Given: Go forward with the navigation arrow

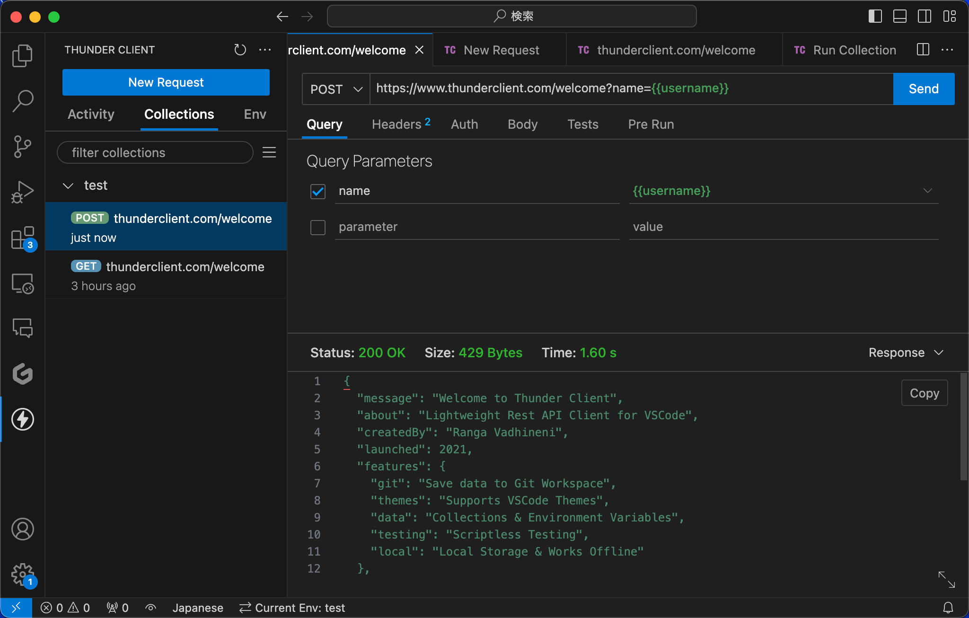Looking at the screenshot, I should (307, 17).
